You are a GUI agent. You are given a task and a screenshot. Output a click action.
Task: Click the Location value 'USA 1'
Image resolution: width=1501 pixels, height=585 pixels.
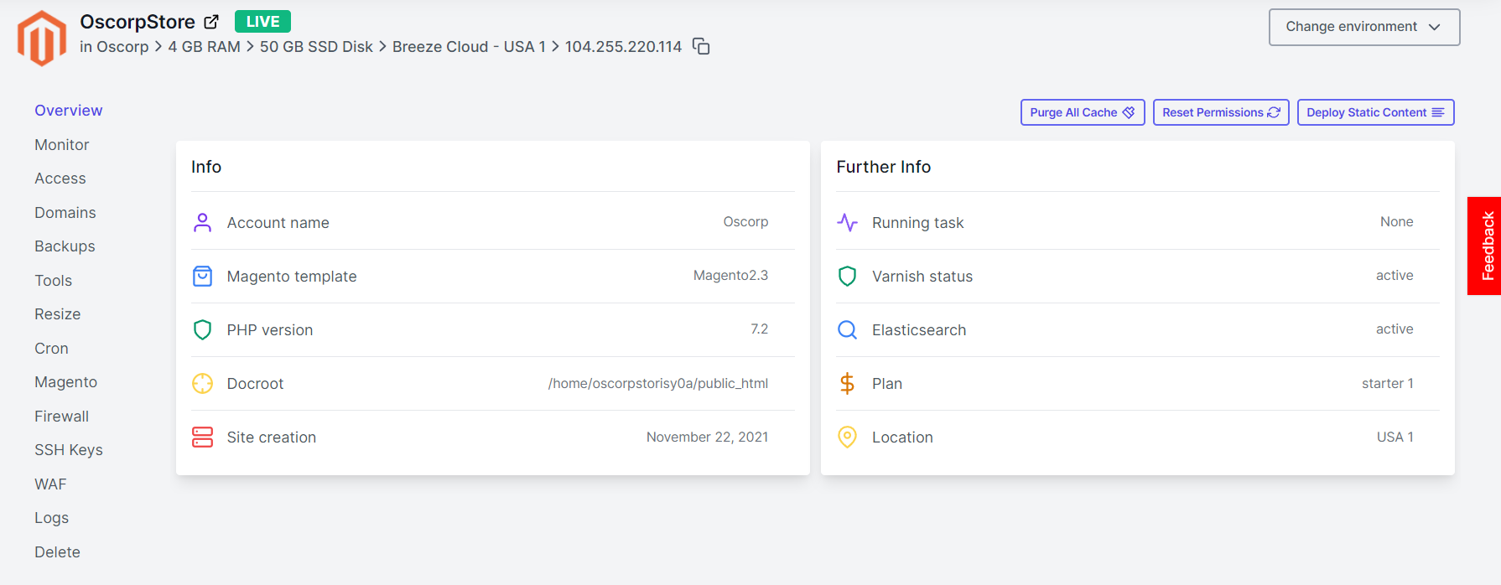pyautogui.click(x=1395, y=437)
